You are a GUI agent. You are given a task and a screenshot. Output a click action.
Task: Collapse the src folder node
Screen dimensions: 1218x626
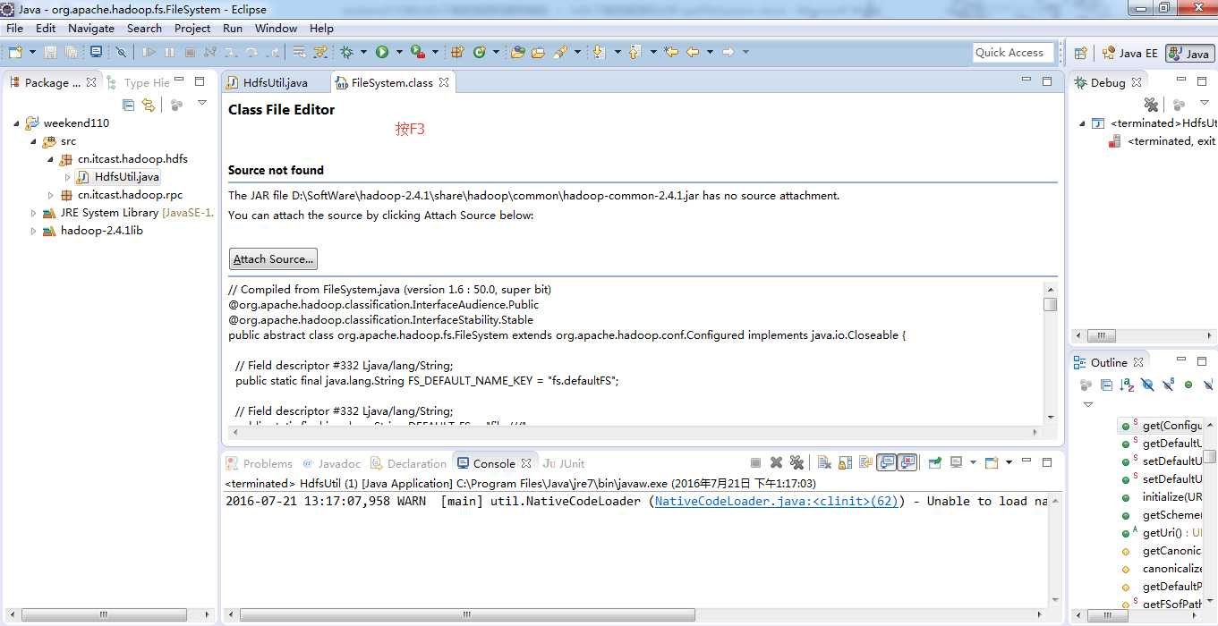pos(34,141)
